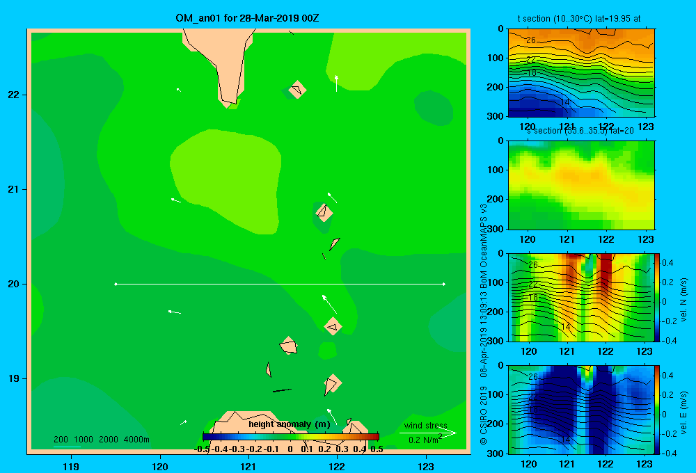Image resolution: width=696 pixels, height=473 pixels.
Task: Click the height anomaly colorbar on the main map
Action: point(291,437)
